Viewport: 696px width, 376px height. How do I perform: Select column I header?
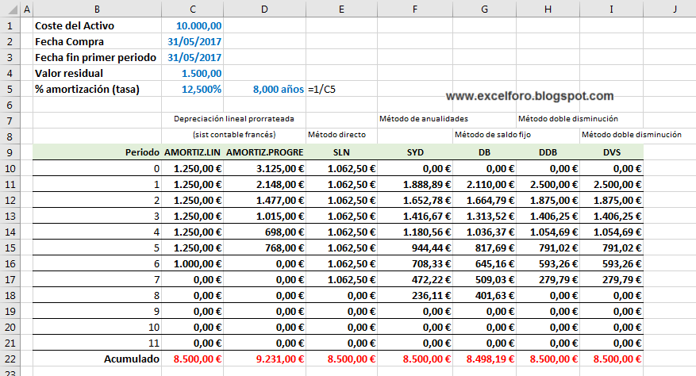click(x=611, y=9)
